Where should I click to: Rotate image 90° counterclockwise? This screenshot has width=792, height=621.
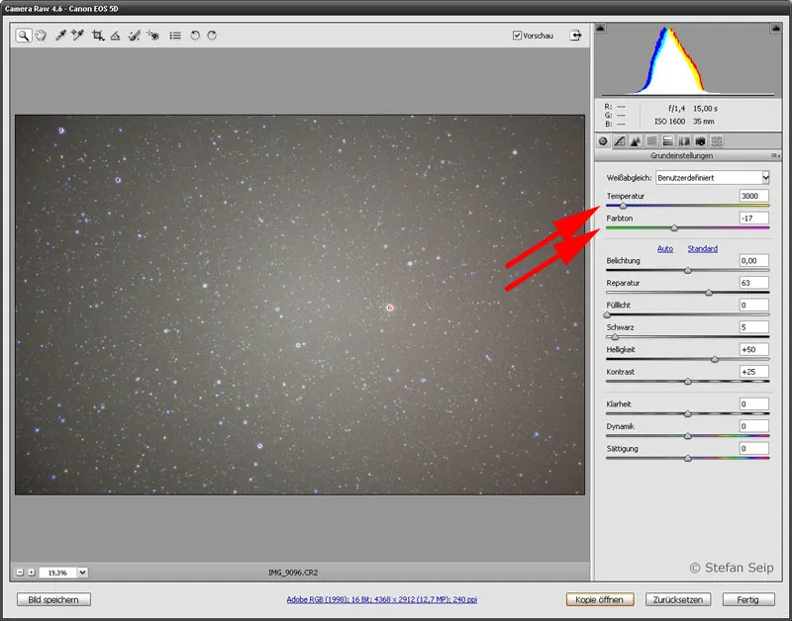[x=195, y=36]
